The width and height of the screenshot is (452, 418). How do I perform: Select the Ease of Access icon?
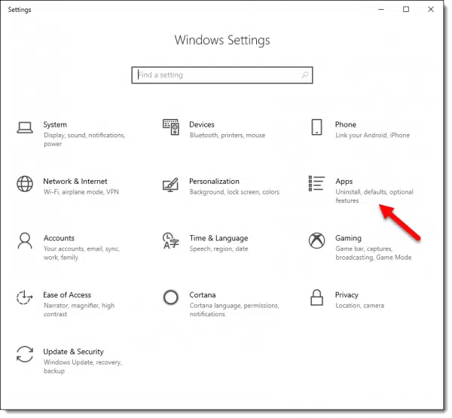click(25, 297)
